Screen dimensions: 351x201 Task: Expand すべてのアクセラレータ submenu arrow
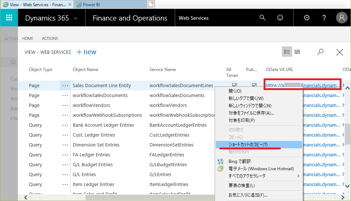298,176
